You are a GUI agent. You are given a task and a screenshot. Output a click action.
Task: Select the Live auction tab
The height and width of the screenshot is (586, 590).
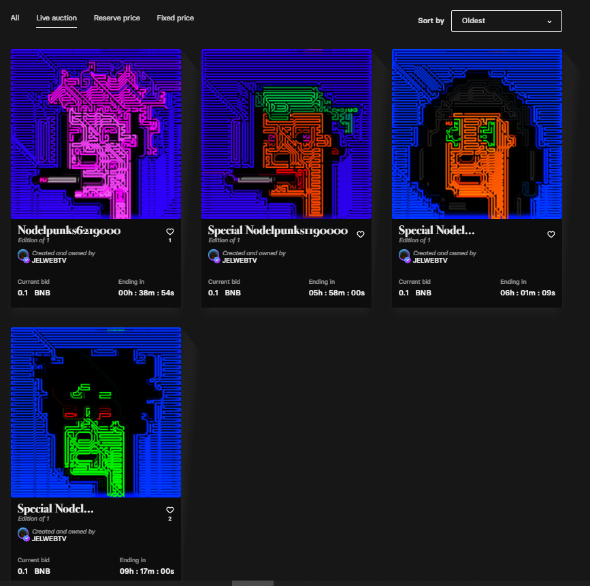tap(56, 18)
